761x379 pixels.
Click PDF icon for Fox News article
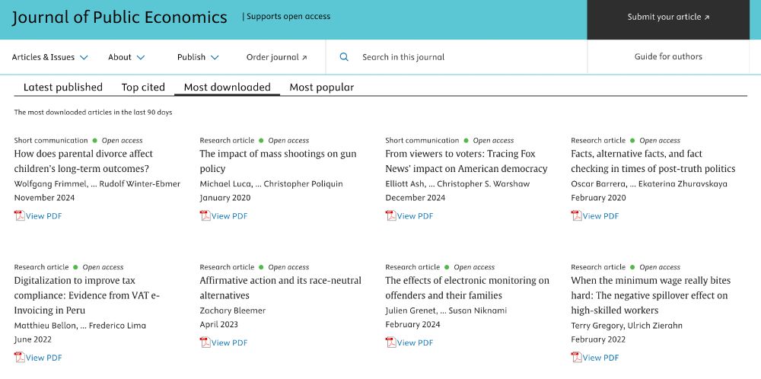pos(390,215)
